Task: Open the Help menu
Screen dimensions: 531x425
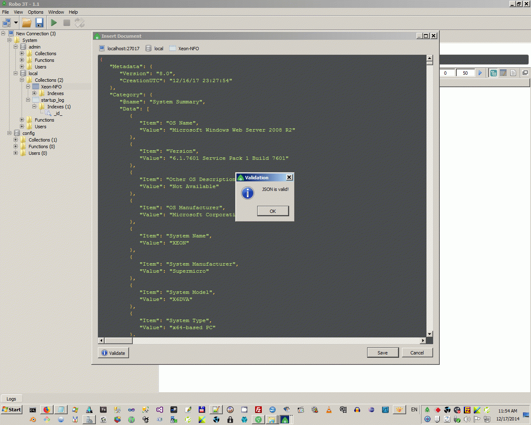Action: coord(73,12)
